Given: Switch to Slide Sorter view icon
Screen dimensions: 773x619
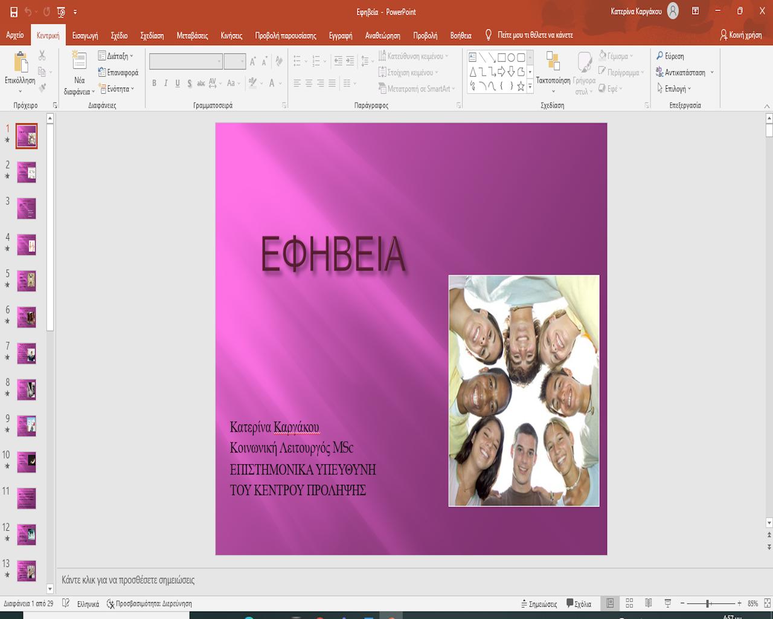Looking at the screenshot, I should (629, 603).
